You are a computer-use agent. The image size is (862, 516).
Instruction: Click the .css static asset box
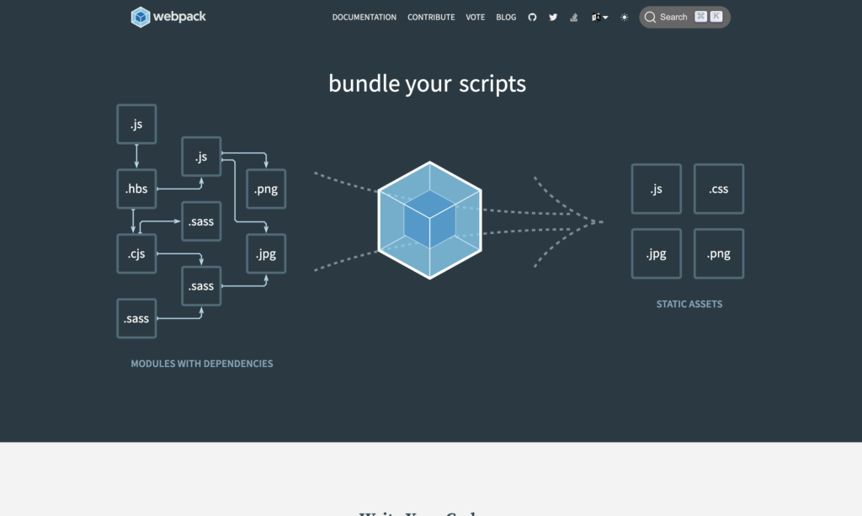[718, 189]
